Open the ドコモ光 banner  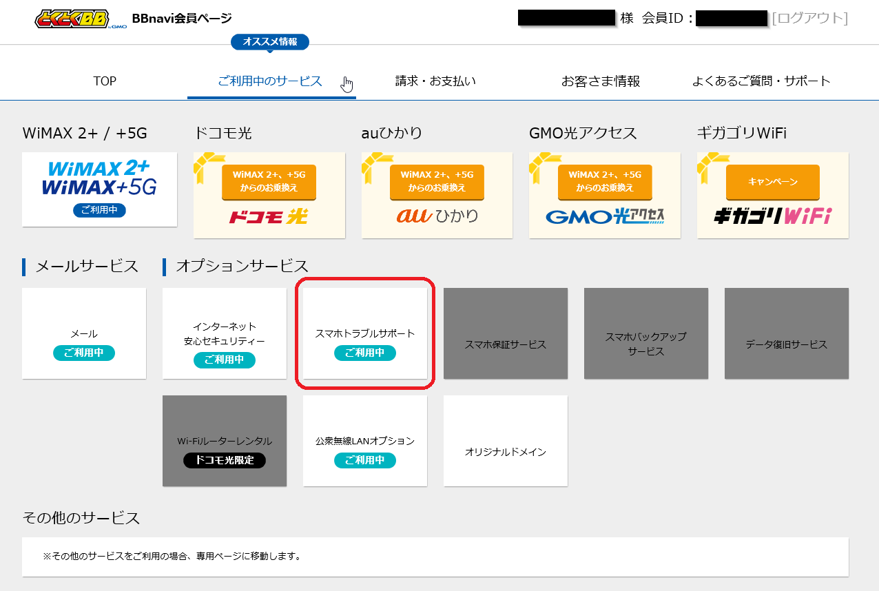coord(269,196)
